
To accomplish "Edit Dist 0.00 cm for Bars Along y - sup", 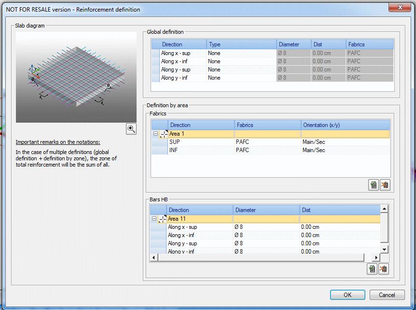I will pos(340,243).
